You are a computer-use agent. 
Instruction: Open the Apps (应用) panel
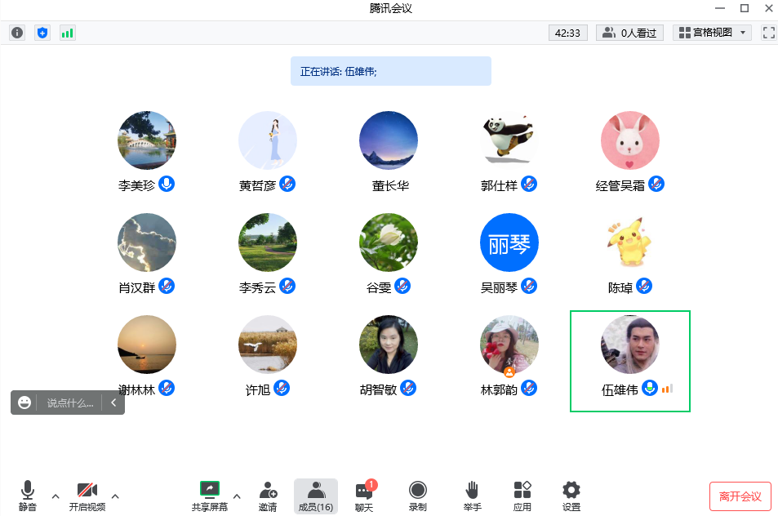coord(522,496)
